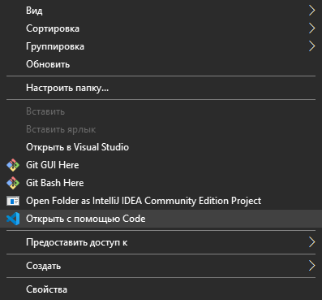The height and width of the screenshot is (300, 322).
Task: Select Открыть с помощью Code
Action: pyautogui.click(x=161, y=219)
